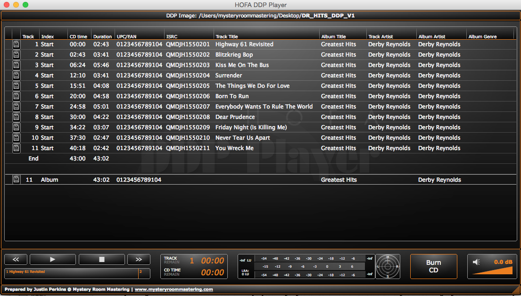Click save icon for Dear Prudence row
The width and height of the screenshot is (521, 296).
pyautogui.click(x=17, y=117)
